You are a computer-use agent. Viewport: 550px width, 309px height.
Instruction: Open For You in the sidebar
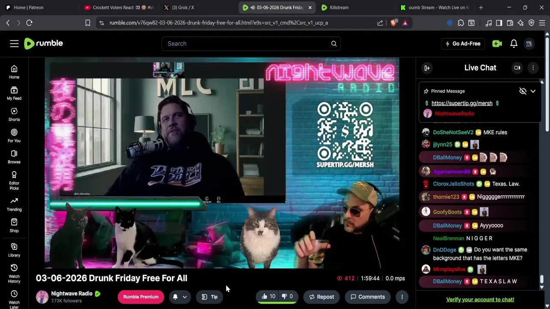[14, 136]
